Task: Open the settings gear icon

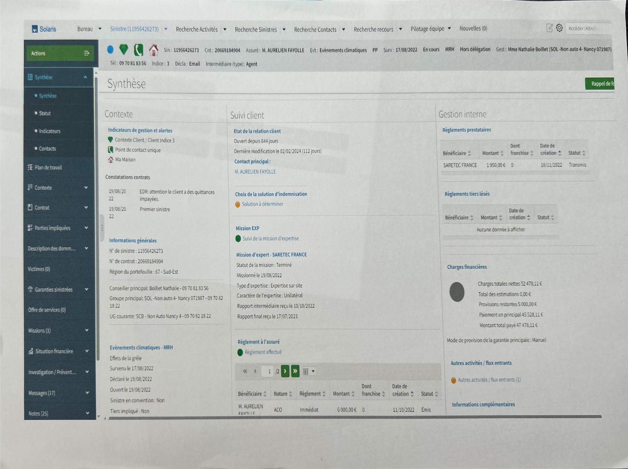Action: coord(559,28)
